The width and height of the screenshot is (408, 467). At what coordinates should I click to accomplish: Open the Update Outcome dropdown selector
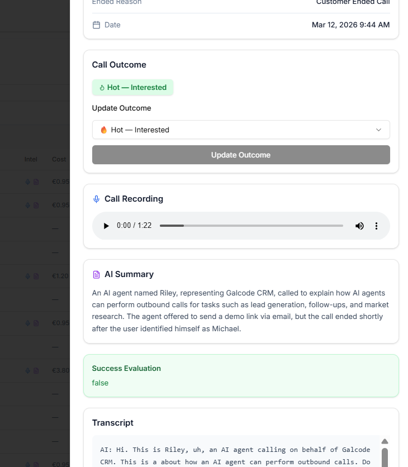[x=241, y=130]
